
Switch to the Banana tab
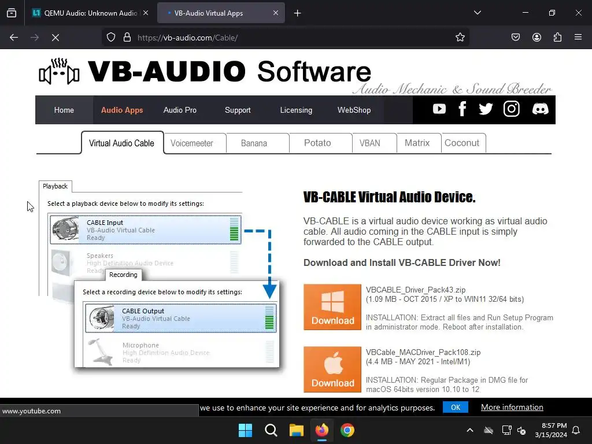(x=258, y=143)
